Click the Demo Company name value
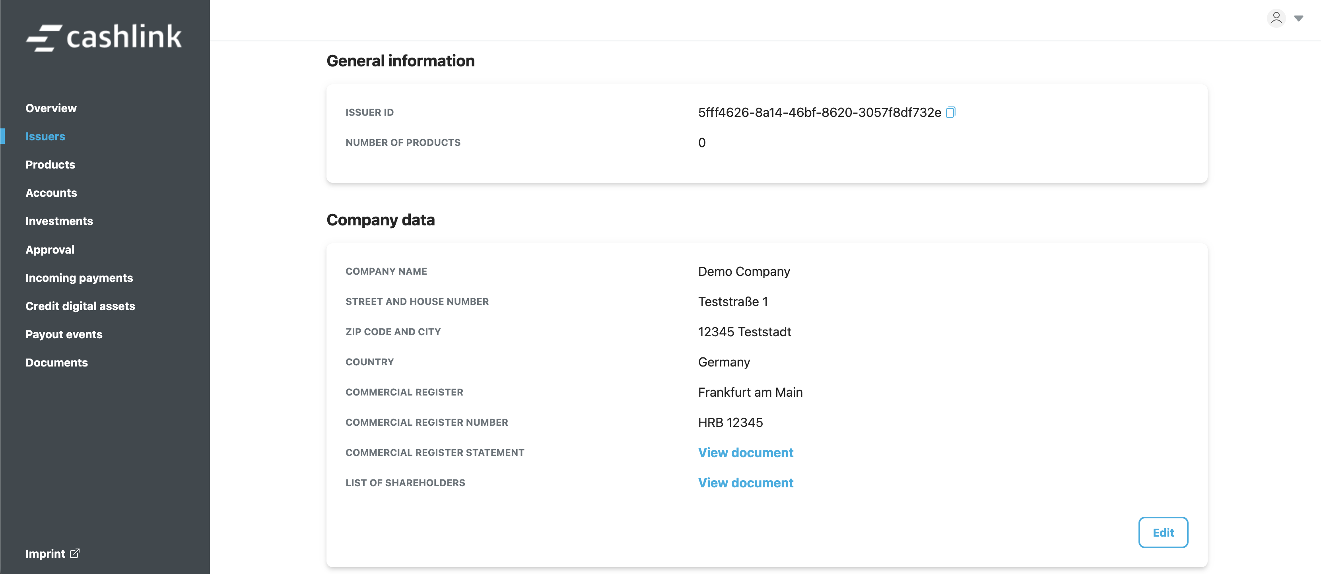This screenshot has width=1321, height=574. (744, 271)
